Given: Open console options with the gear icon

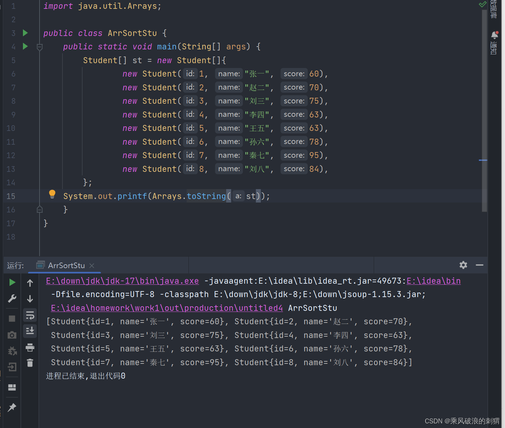Looking at the screenshot, I should point(463,265).
